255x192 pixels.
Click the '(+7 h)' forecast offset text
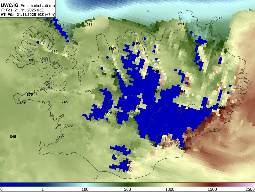coord(50,14)
